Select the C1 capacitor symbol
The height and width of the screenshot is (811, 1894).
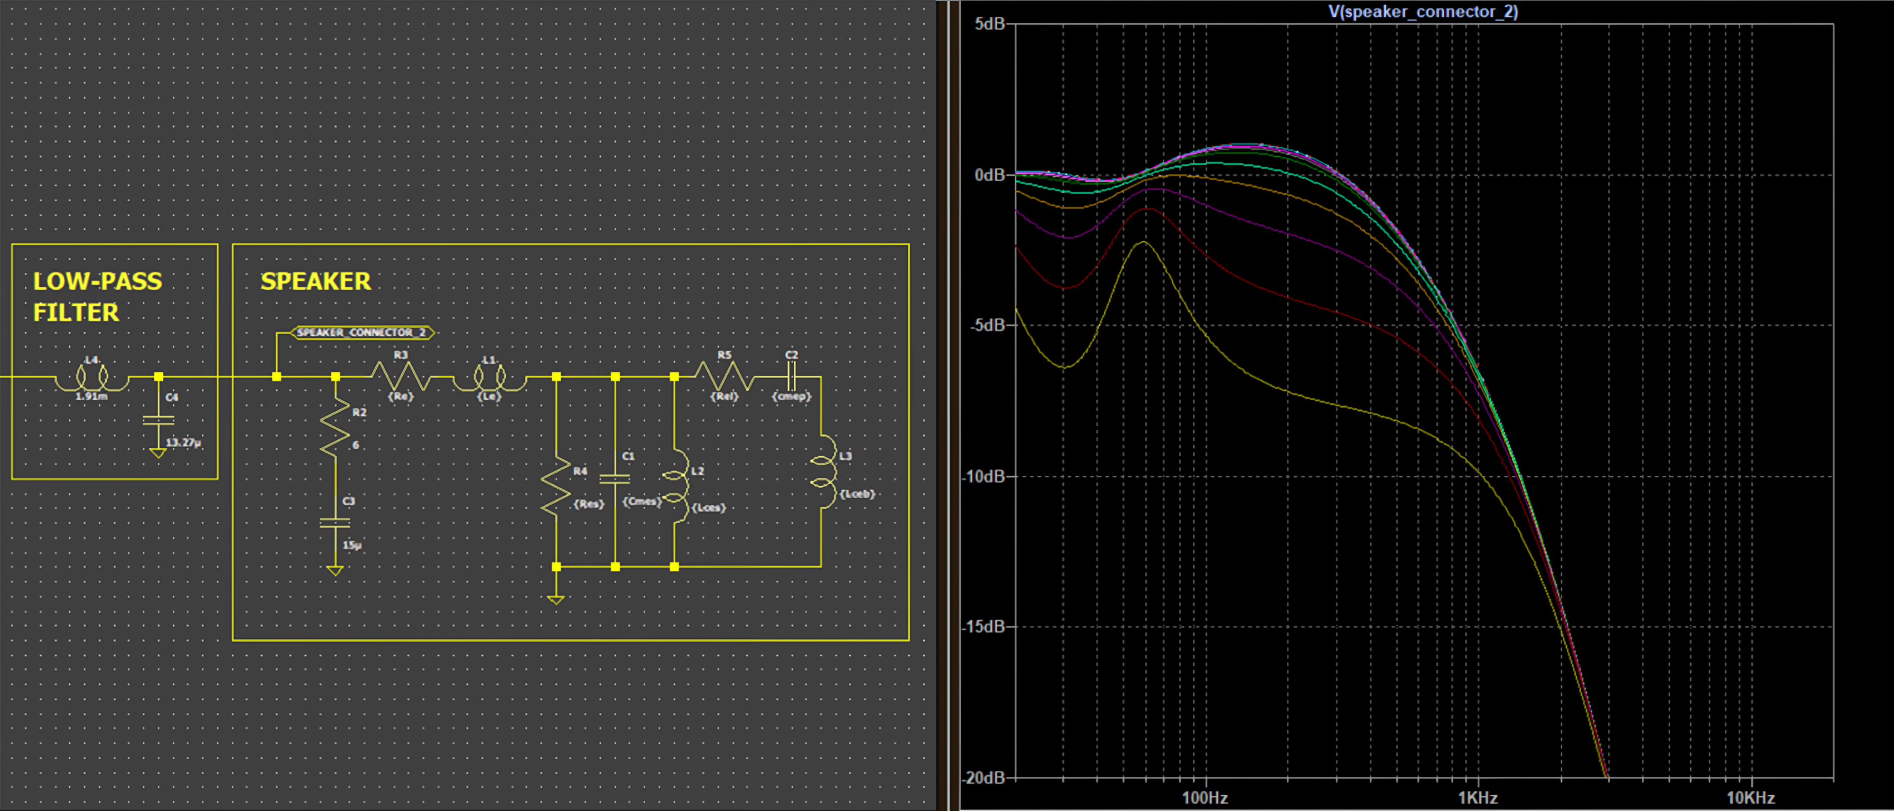tap(615, 479)
